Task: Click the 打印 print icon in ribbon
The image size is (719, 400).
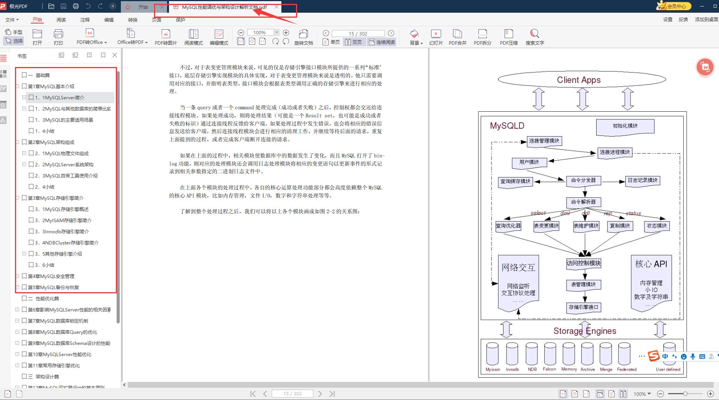Action: [x=59, y=37]
